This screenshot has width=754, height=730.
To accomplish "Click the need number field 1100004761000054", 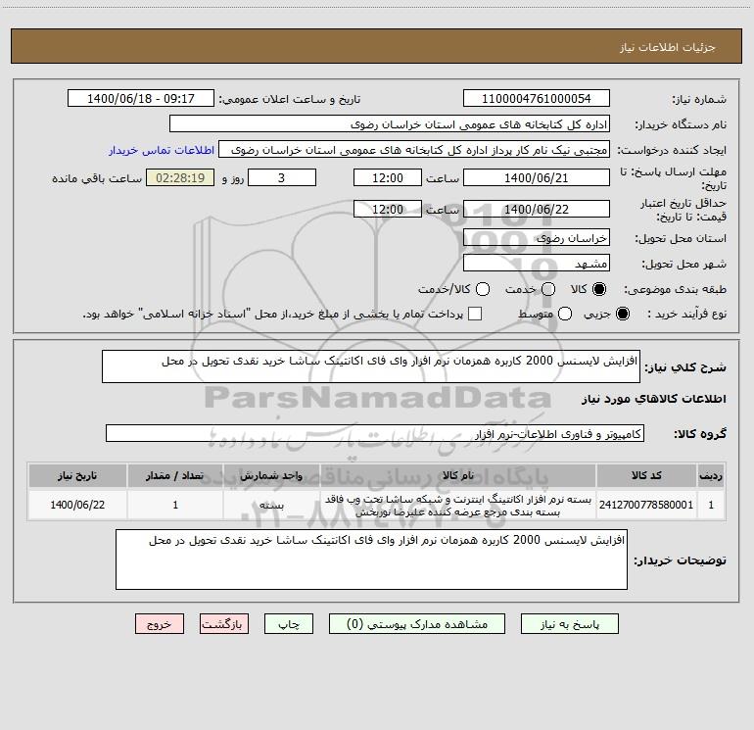I will point(537,99).
